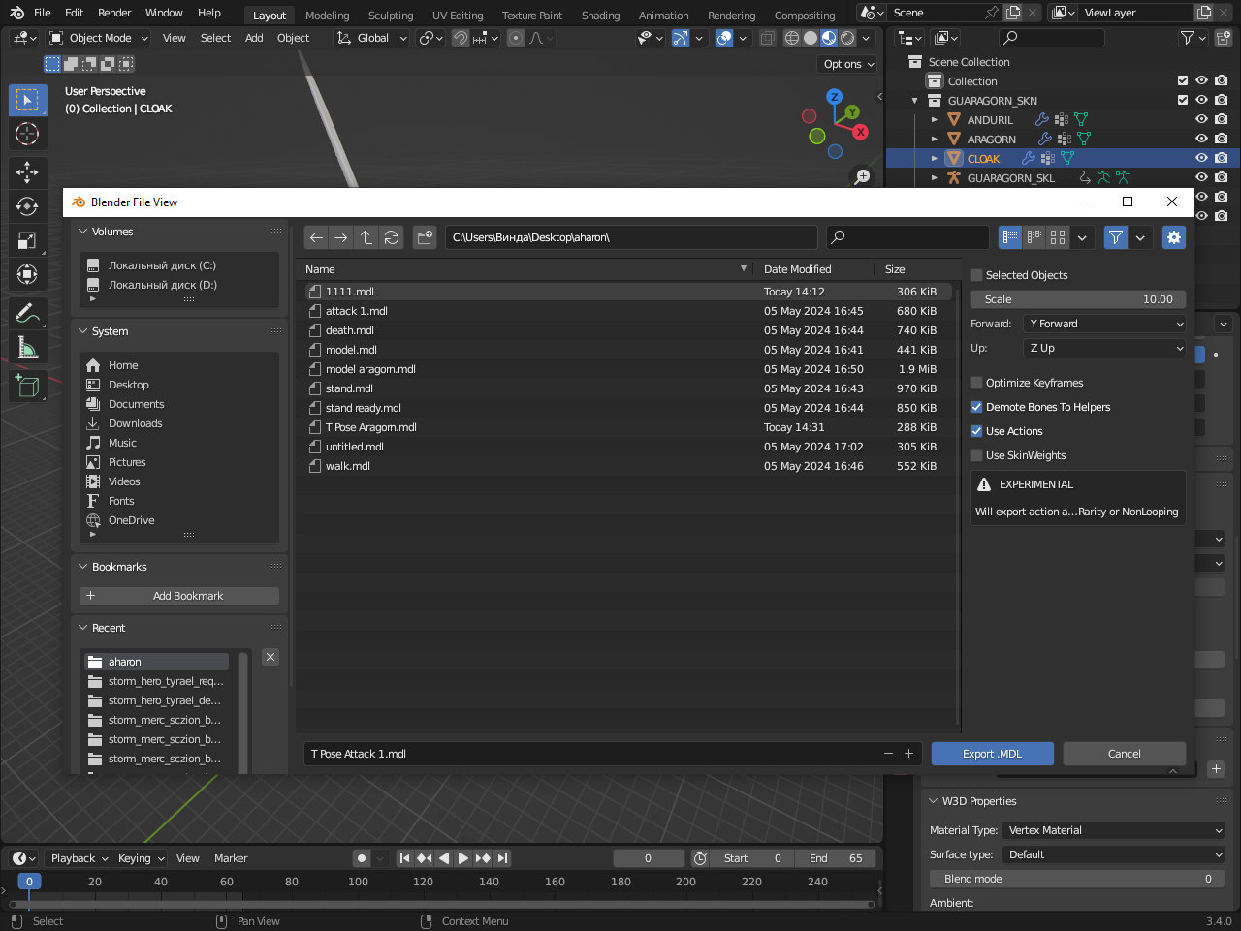
Task: Go to parent directory in file browser
Action: pos(366,237)
